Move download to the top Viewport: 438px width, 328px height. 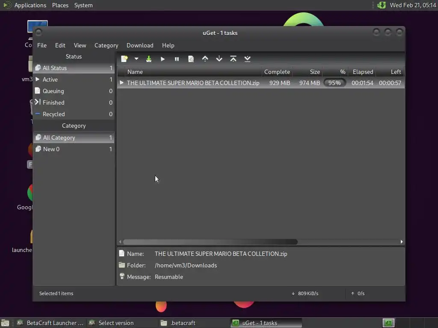(233, 59)
